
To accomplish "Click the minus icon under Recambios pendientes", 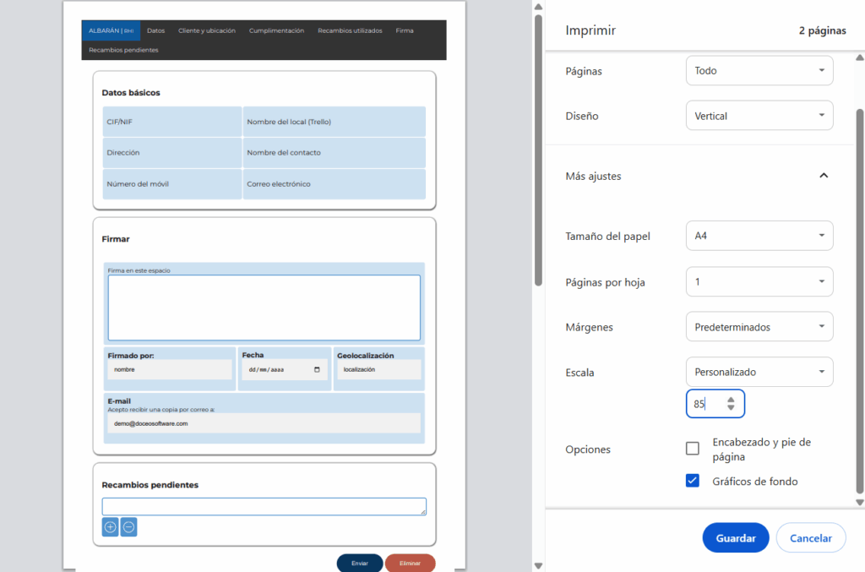I will click(128, 527).
